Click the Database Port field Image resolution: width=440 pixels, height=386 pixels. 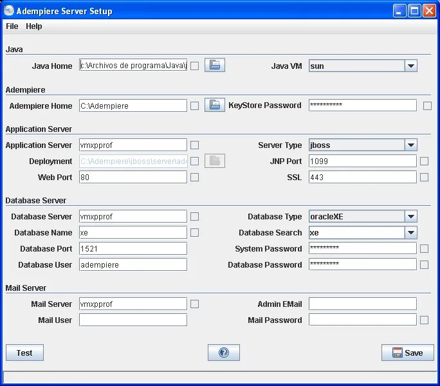point(133,249)
